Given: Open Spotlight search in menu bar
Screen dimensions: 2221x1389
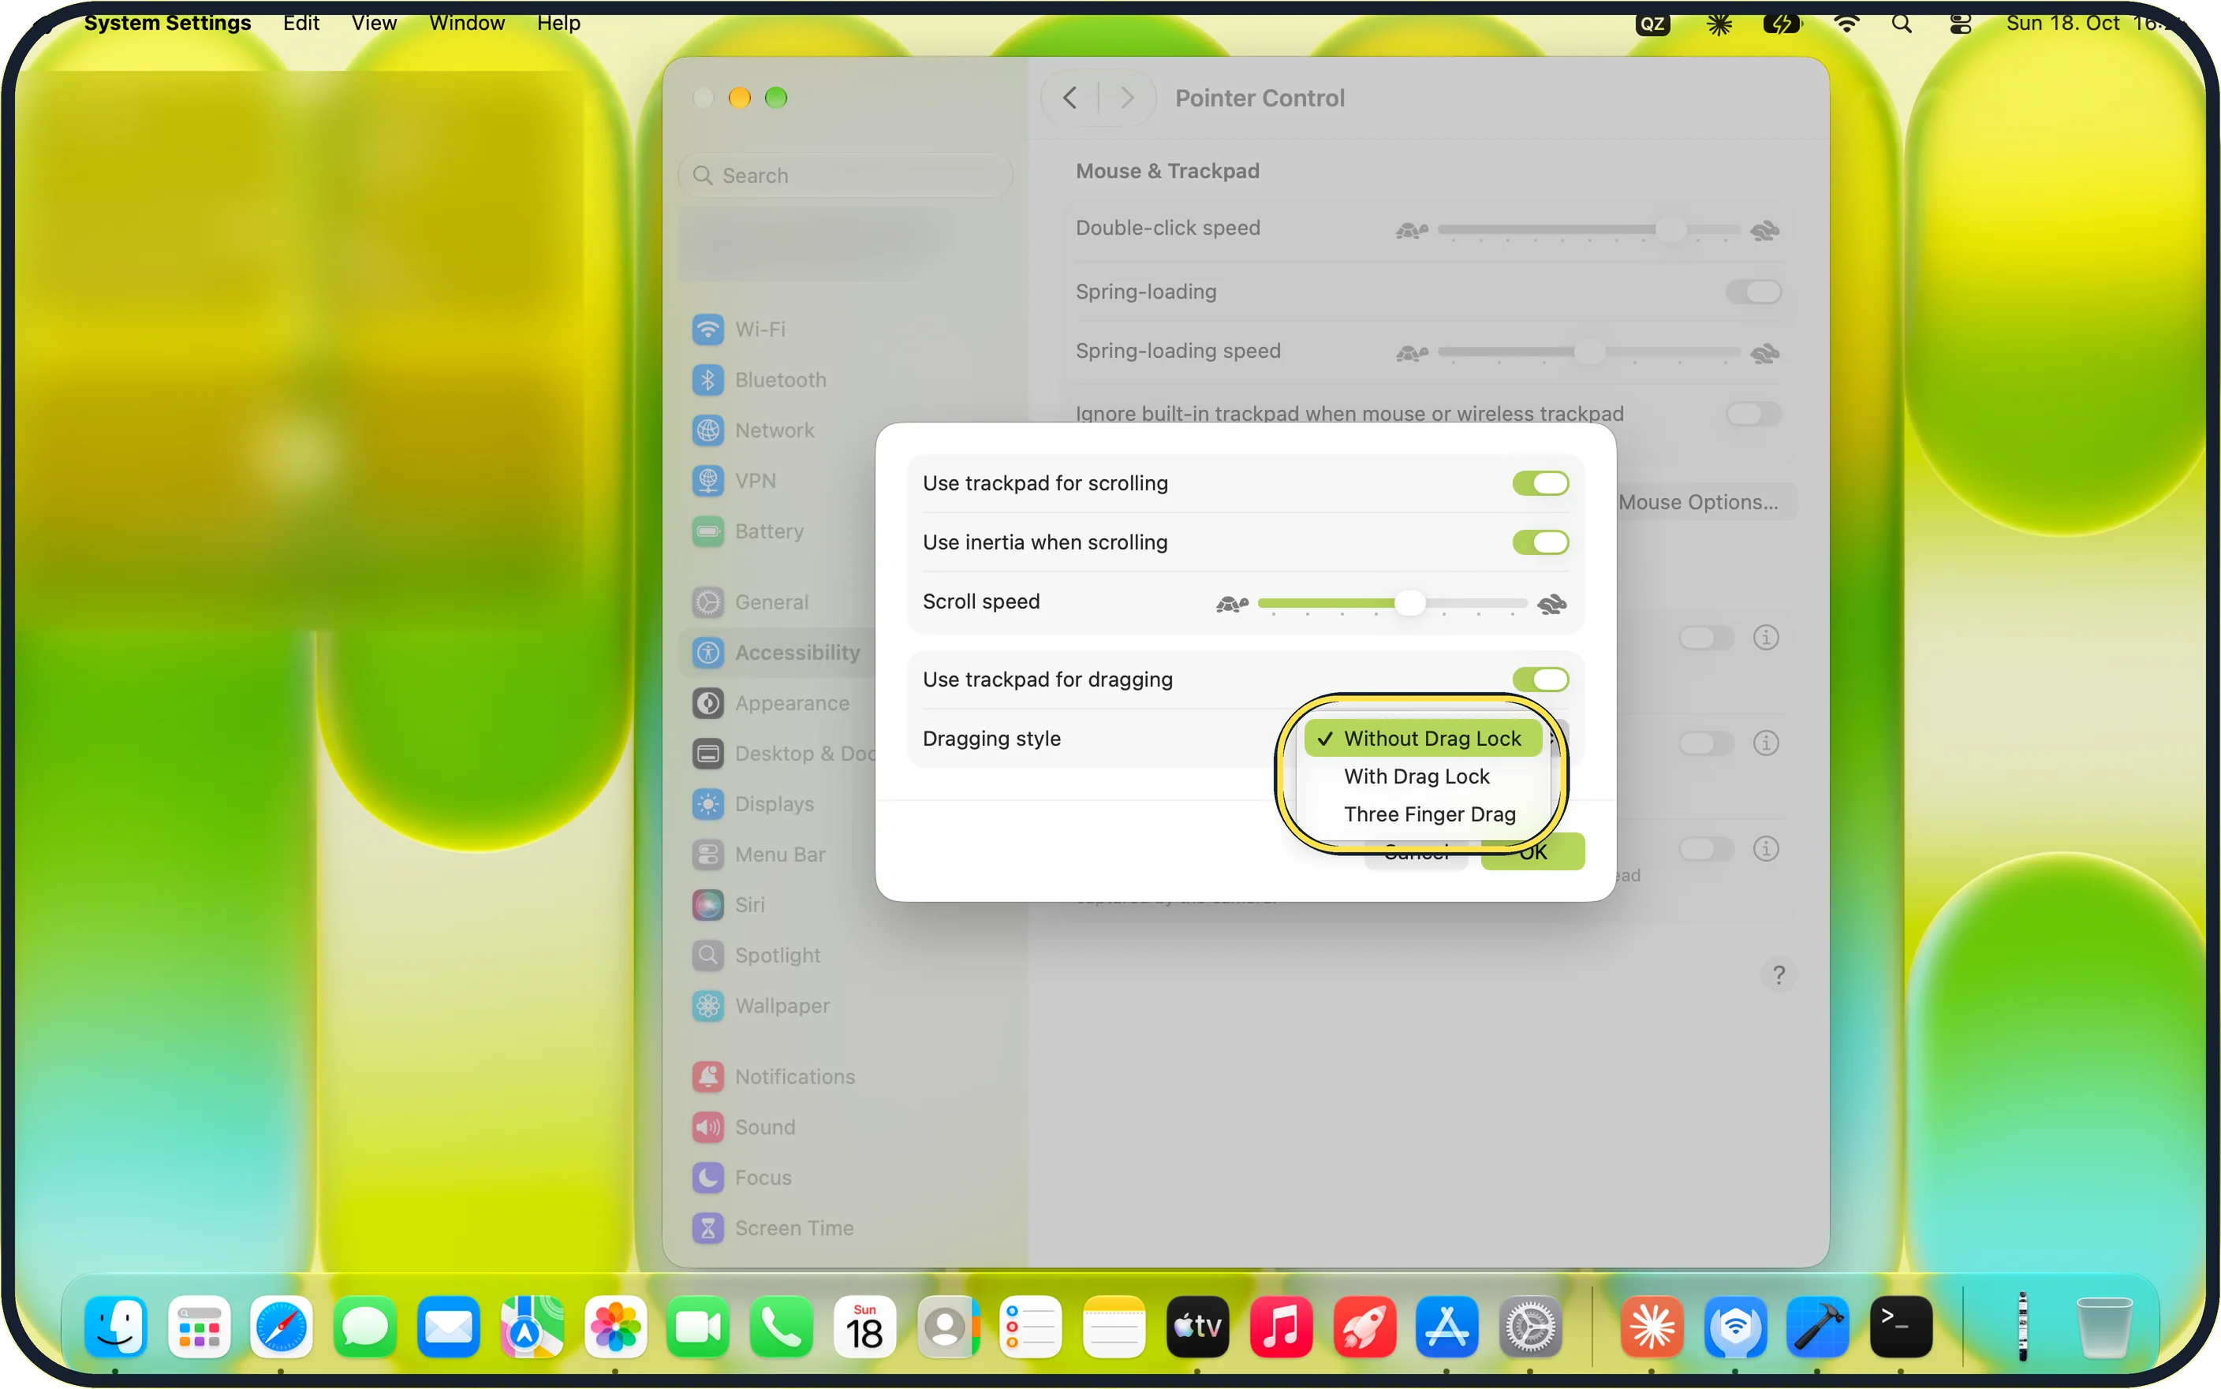Looking at the screenshot, I should (x=1900, y=24).
